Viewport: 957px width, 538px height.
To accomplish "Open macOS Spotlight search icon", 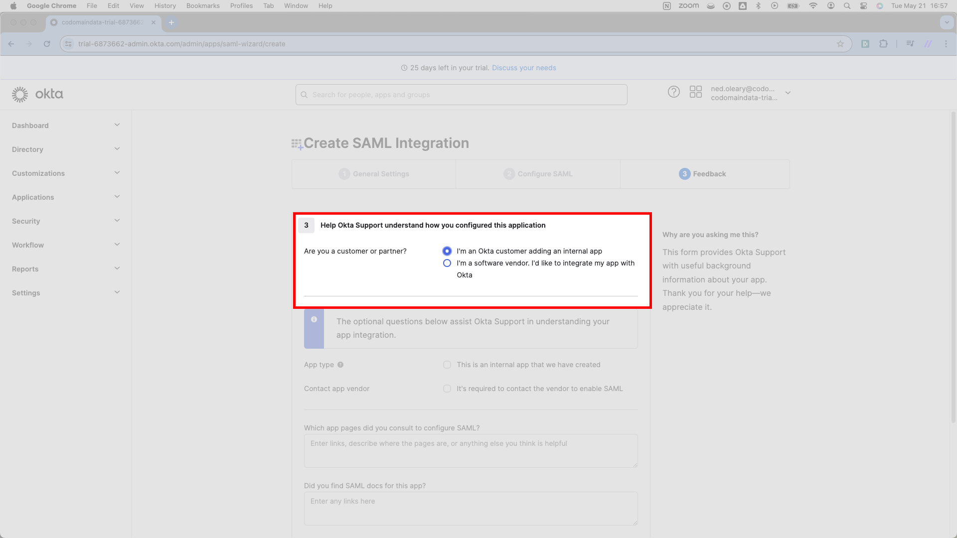I will point(847,6).
